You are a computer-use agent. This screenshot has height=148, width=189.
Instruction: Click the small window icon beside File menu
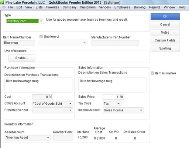click(4, 7)
